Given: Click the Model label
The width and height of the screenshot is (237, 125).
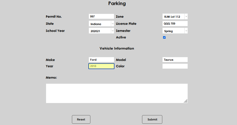Looking at the screenshot, I should (121, 60).
